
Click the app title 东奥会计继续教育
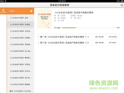pyautogui.click(x=59, y=5)
